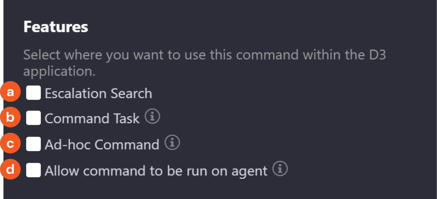Image resolution: width=437 pixels, height=199 pixels.
Task: Click the 'Allow command to be run on agent' label
Action: click(x=156, y=171)
